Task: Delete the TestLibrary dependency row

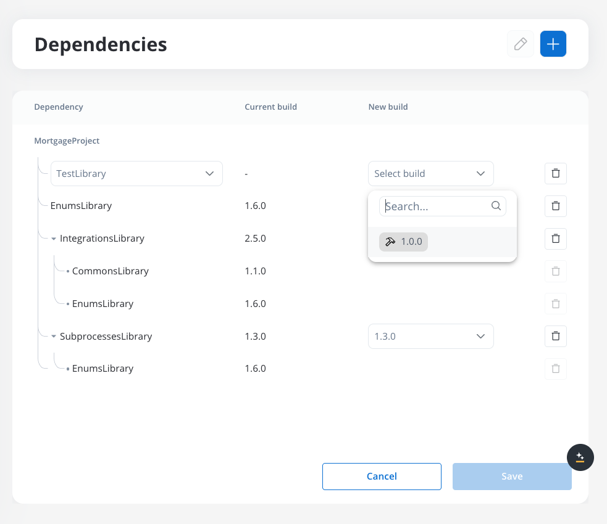Action: [x=556, y=173]
